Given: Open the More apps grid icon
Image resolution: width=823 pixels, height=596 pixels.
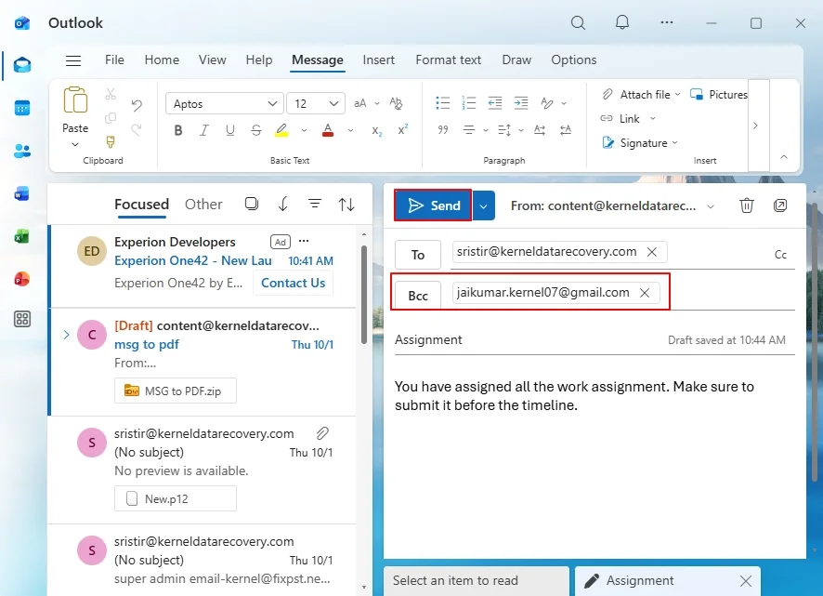Looking at the screenshot, I should [x=22, y=319].
